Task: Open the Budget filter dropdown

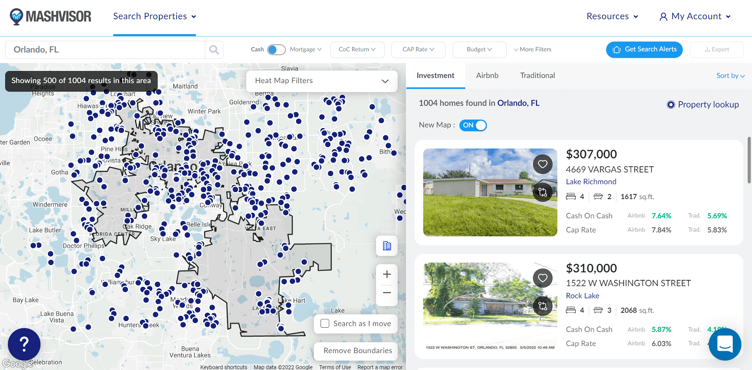Action: click(479, 49)
